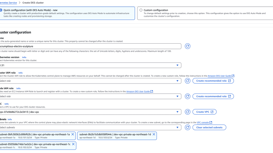
Task: Remove subnet dev-vpc-private-ap-northeast-1d
Action: click(x=154, y=134)
